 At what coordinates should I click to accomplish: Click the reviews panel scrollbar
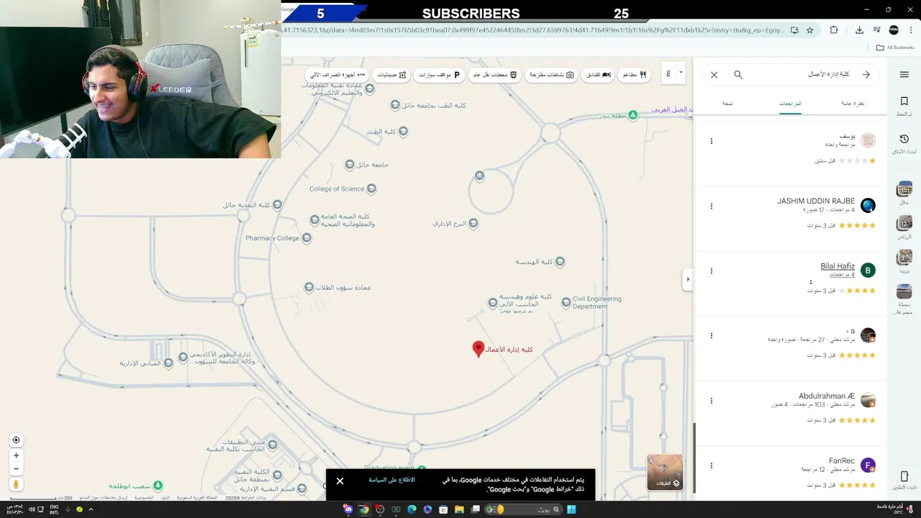pos(694,458)
